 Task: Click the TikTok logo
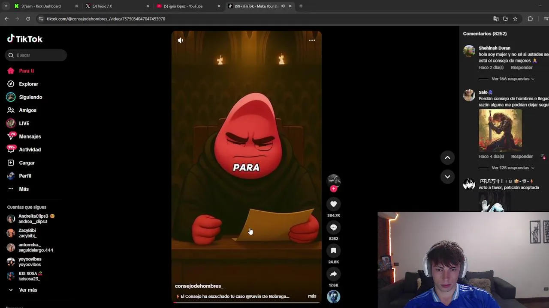(25, 39)
